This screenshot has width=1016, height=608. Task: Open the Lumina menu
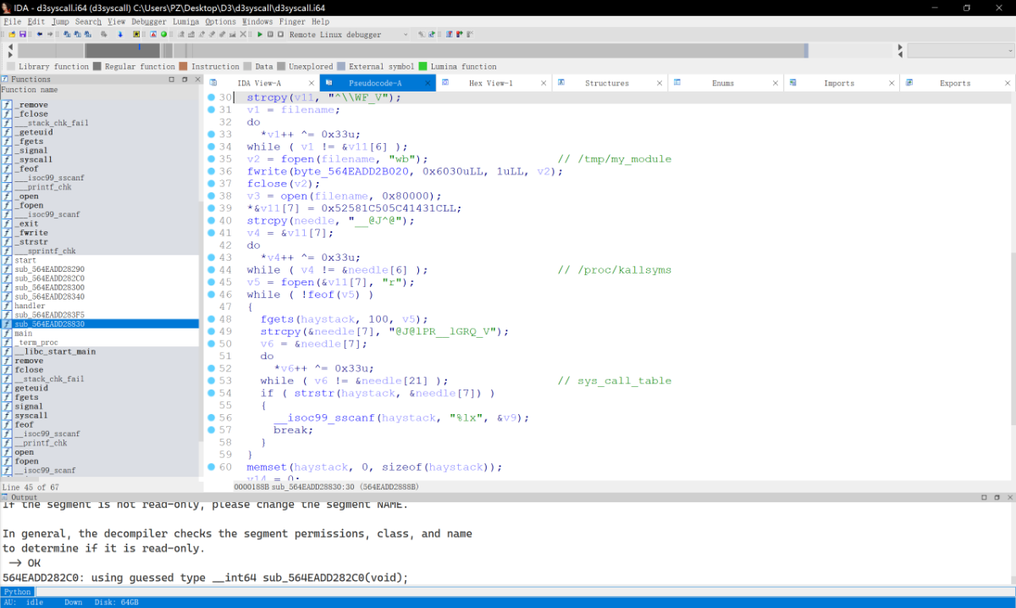click(x=185, y=21)
